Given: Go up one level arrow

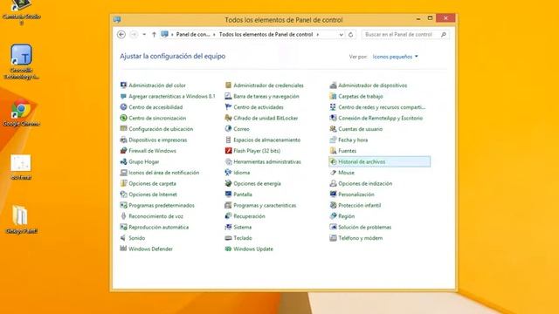Looking at the screenshot, I should click(x=154, y=35).
